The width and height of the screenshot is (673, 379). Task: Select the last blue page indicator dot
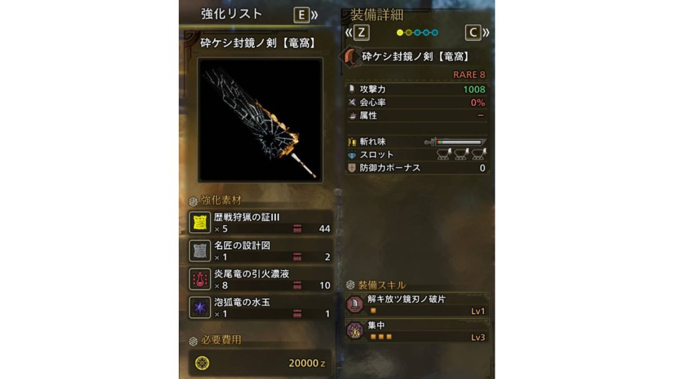435,32
